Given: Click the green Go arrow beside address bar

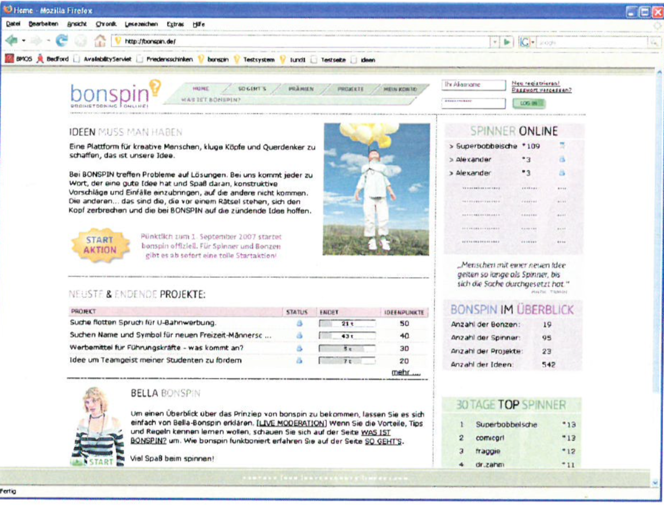Looking at the screenshot, I should (507, 42).
